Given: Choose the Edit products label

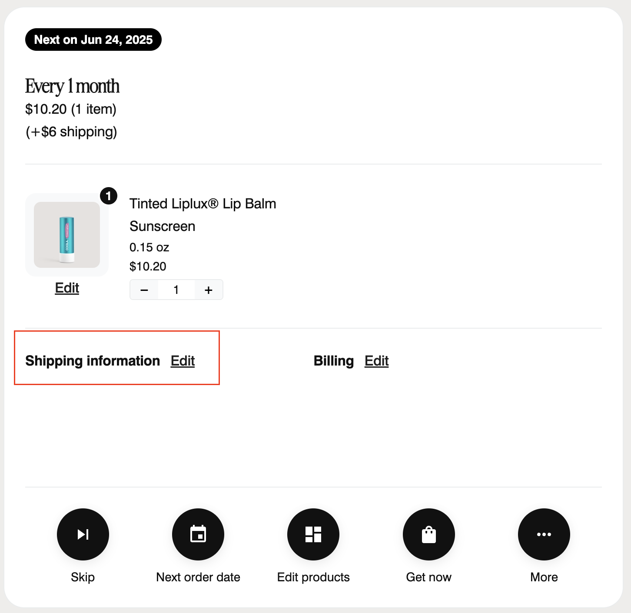Looking at the screenshot, I should [x=313, y=577].
